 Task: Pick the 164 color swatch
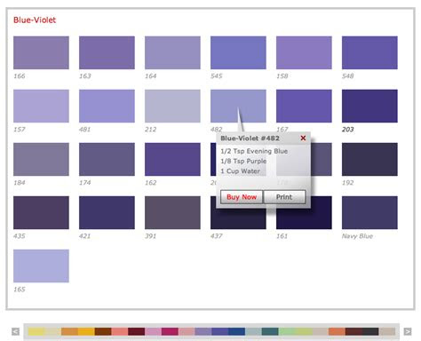tap(172, 52)
